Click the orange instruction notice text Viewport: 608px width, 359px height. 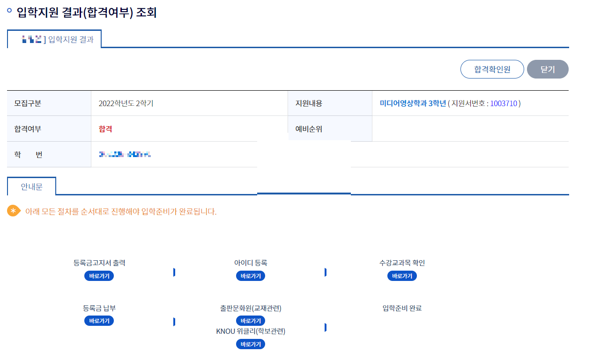[121, 211]
